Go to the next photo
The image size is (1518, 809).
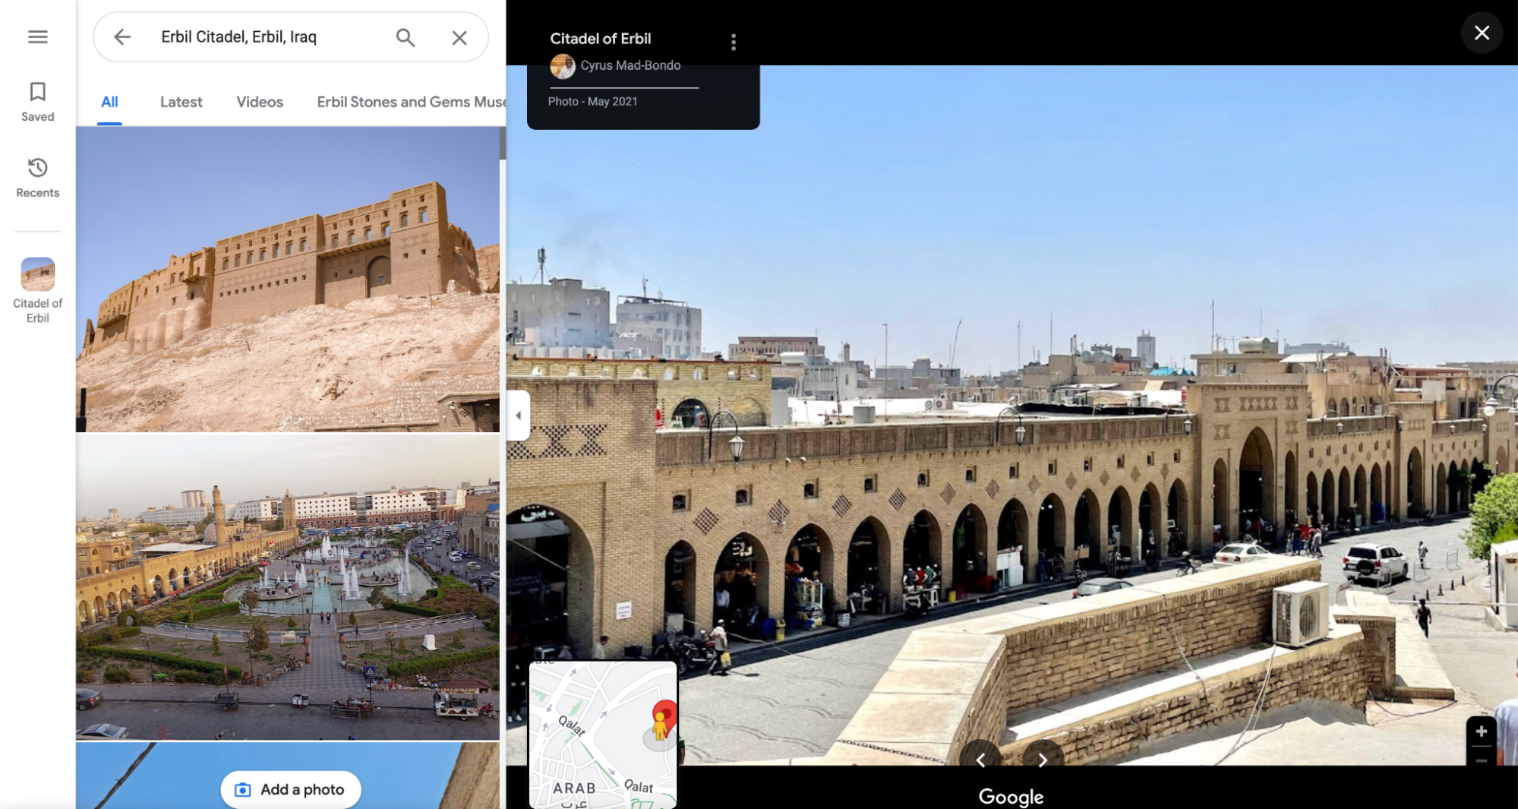click(1042, 759)
